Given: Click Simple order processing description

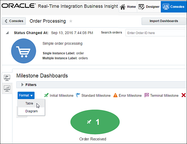Looking at the screenshot, I should (x=62, y=43).
